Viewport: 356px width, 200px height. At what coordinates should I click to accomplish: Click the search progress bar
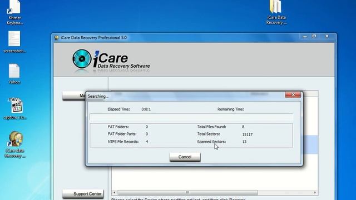[191, 117]
